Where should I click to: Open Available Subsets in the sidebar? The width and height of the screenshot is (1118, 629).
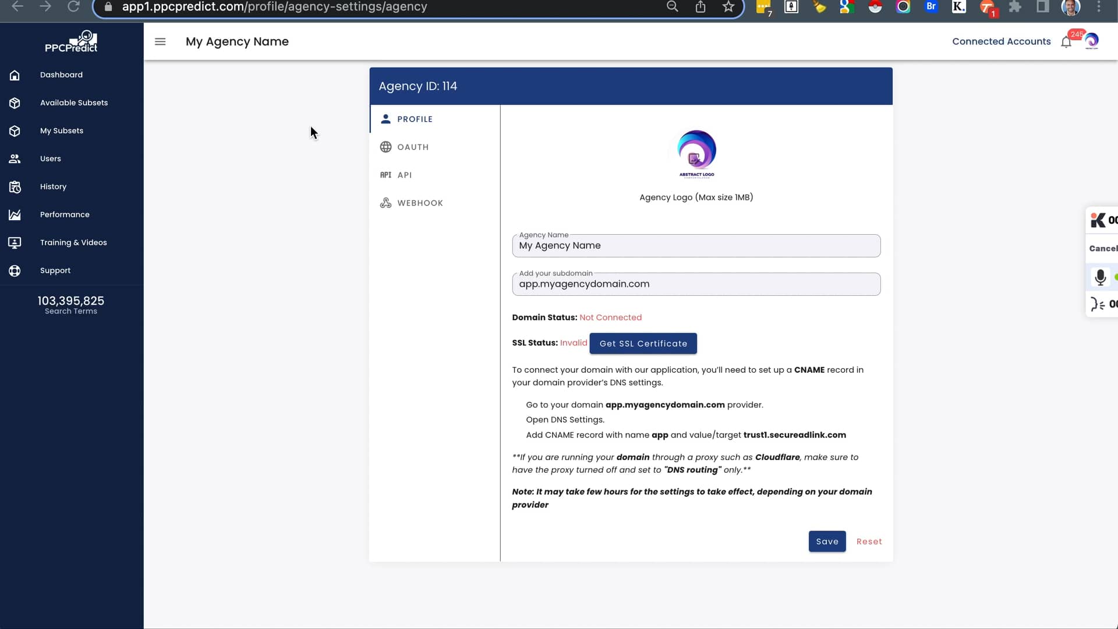pos(74,103)
